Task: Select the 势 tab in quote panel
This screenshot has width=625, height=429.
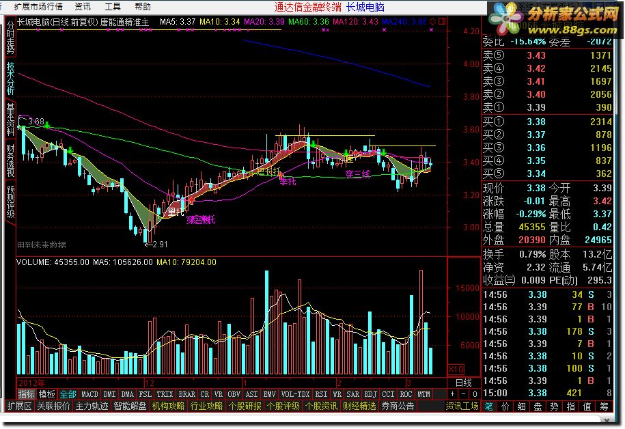Action: 554,406
